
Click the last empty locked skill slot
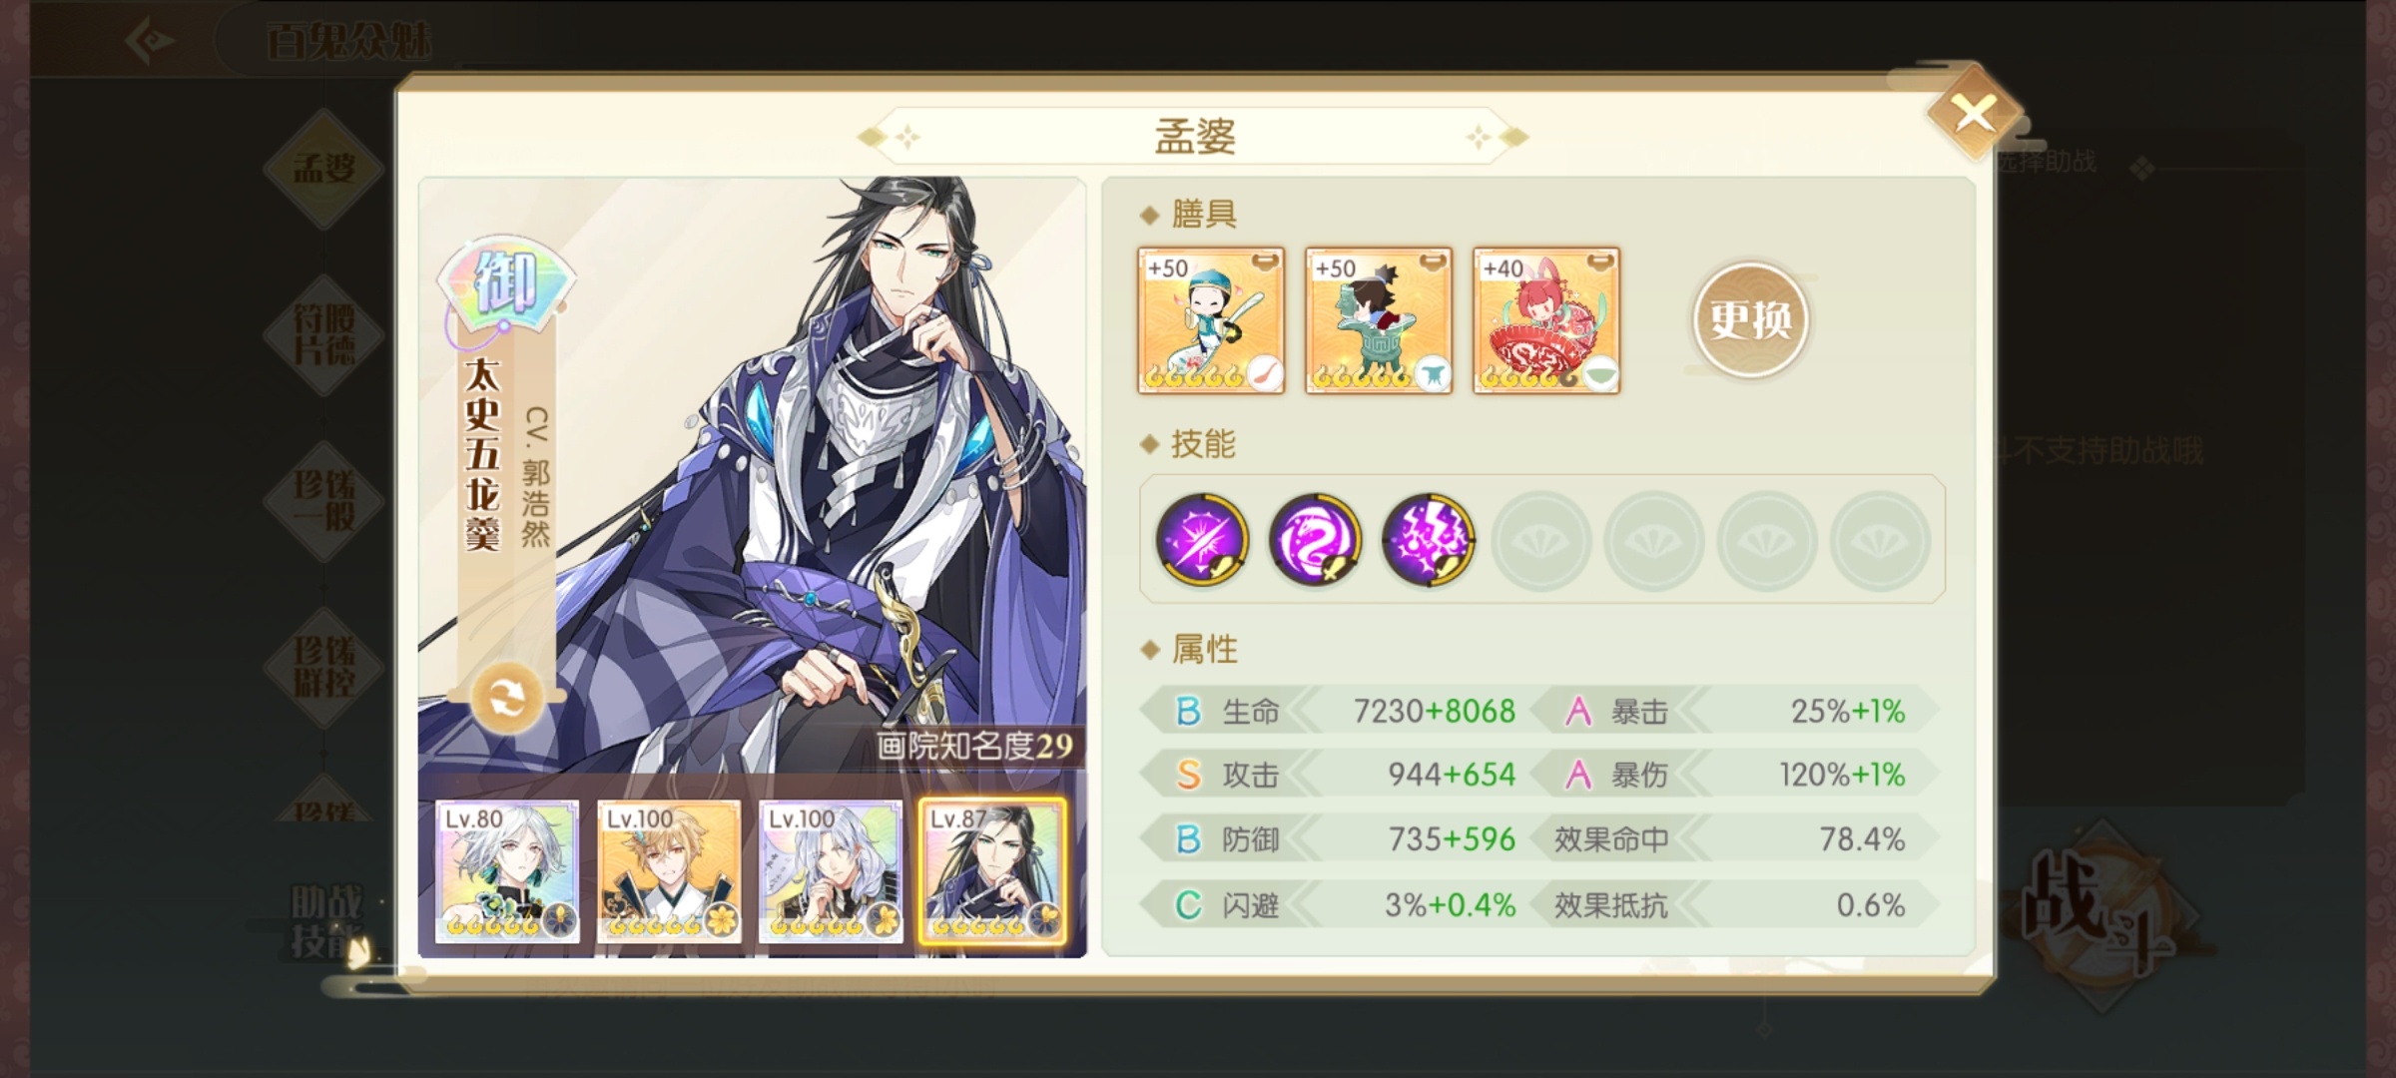pos(1880,539)
